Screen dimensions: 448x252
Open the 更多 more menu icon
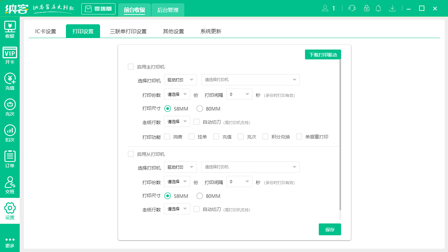pyautogui.click(x=10, y=242)
